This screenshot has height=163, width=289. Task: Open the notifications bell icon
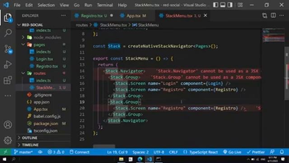[x=282, y=152]
